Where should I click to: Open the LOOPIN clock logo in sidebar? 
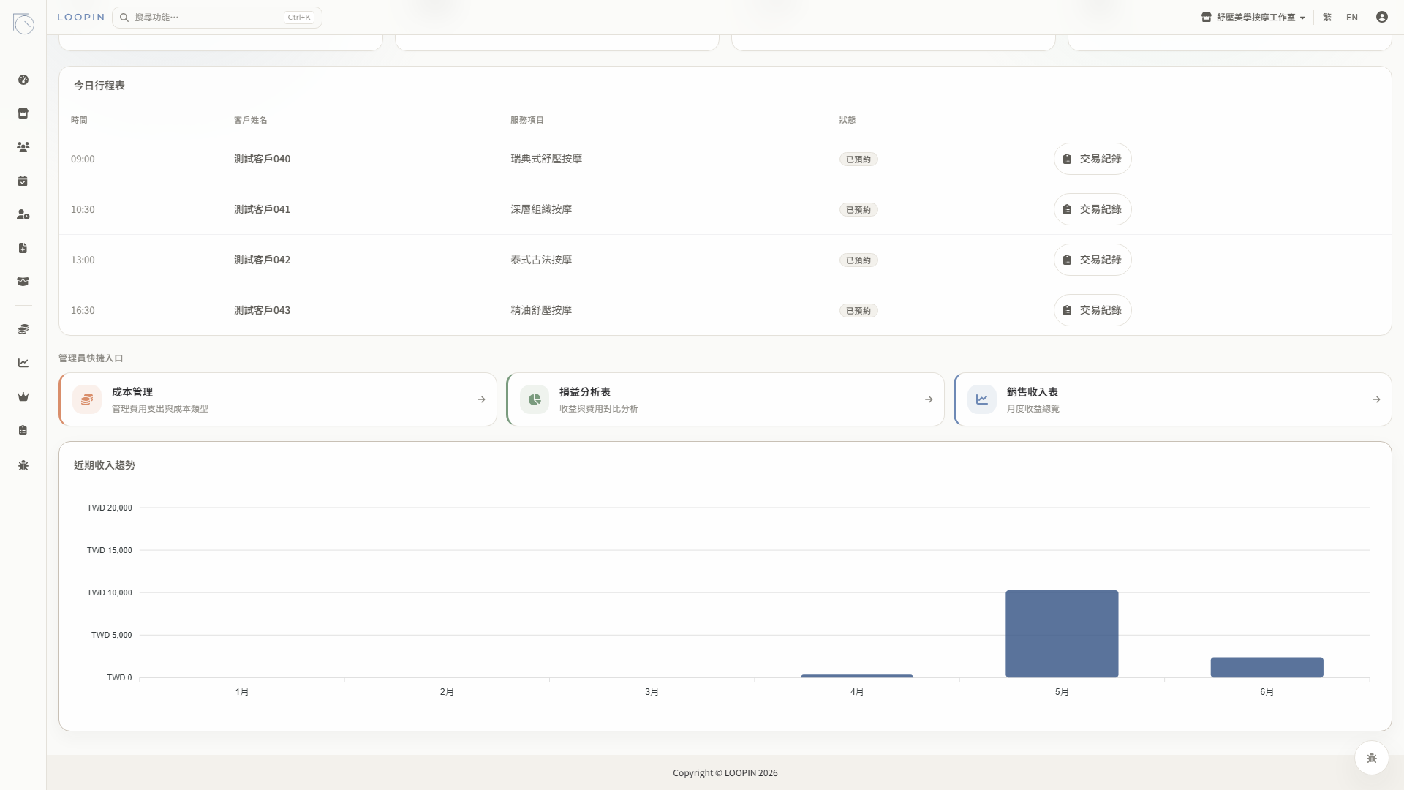tap(23, 23)
